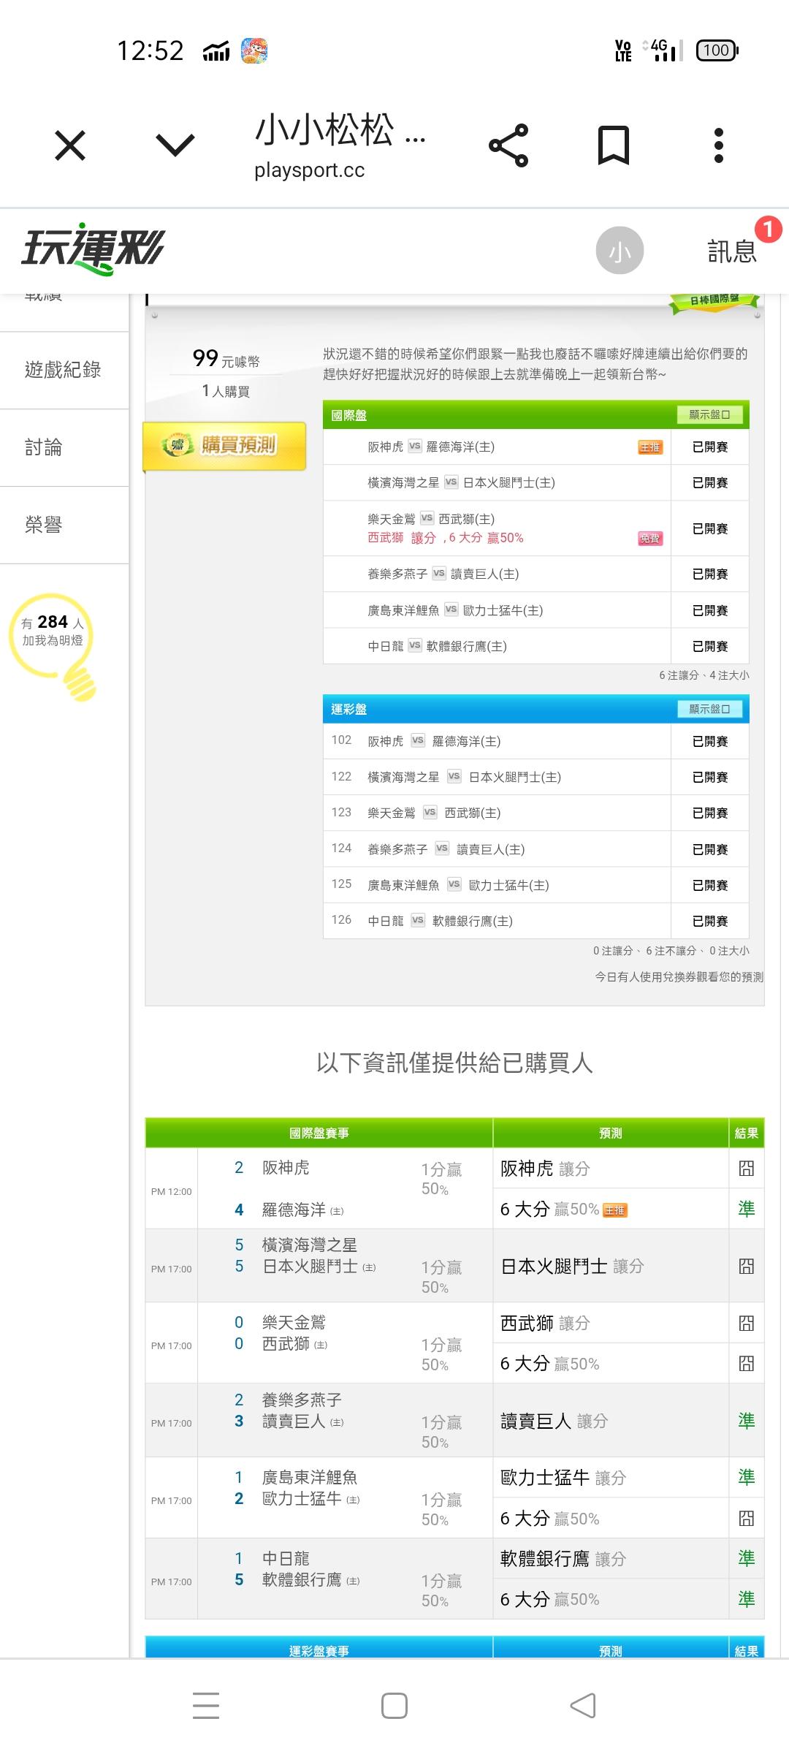The width and height of the screenshot is (789, 1754).
Task: Select 西武獅 讓分 free pick text
Action: [x=446, y=538]
